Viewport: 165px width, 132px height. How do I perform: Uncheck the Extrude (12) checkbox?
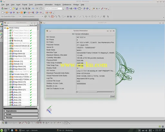coord(10,61)
